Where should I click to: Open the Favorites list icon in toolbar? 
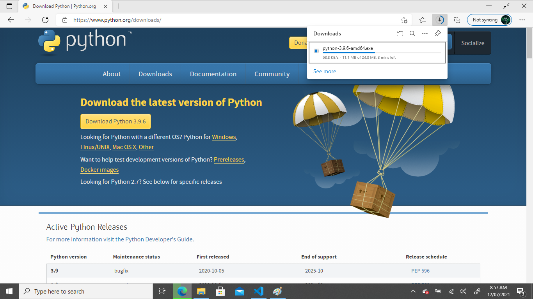point(423,20)
